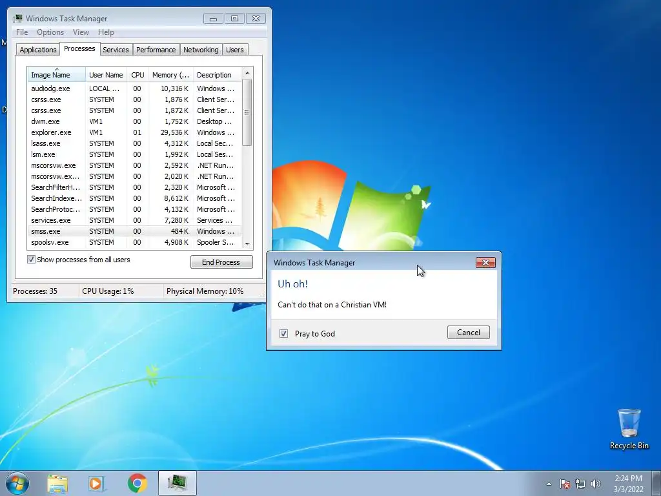Click the network tray icon
The height and width of the screenshot is (496, 661).
[x=580, y=484]
